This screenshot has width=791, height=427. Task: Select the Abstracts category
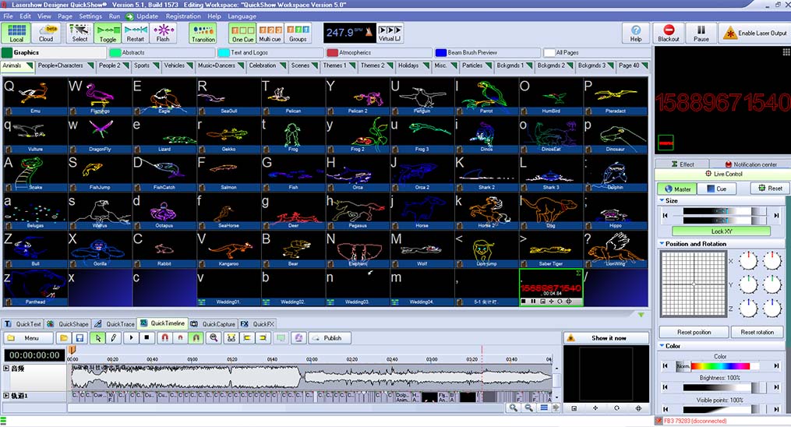pos(162,52)
